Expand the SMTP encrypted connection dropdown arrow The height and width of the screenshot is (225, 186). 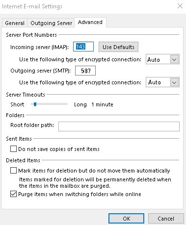click(x=174, y=82)
